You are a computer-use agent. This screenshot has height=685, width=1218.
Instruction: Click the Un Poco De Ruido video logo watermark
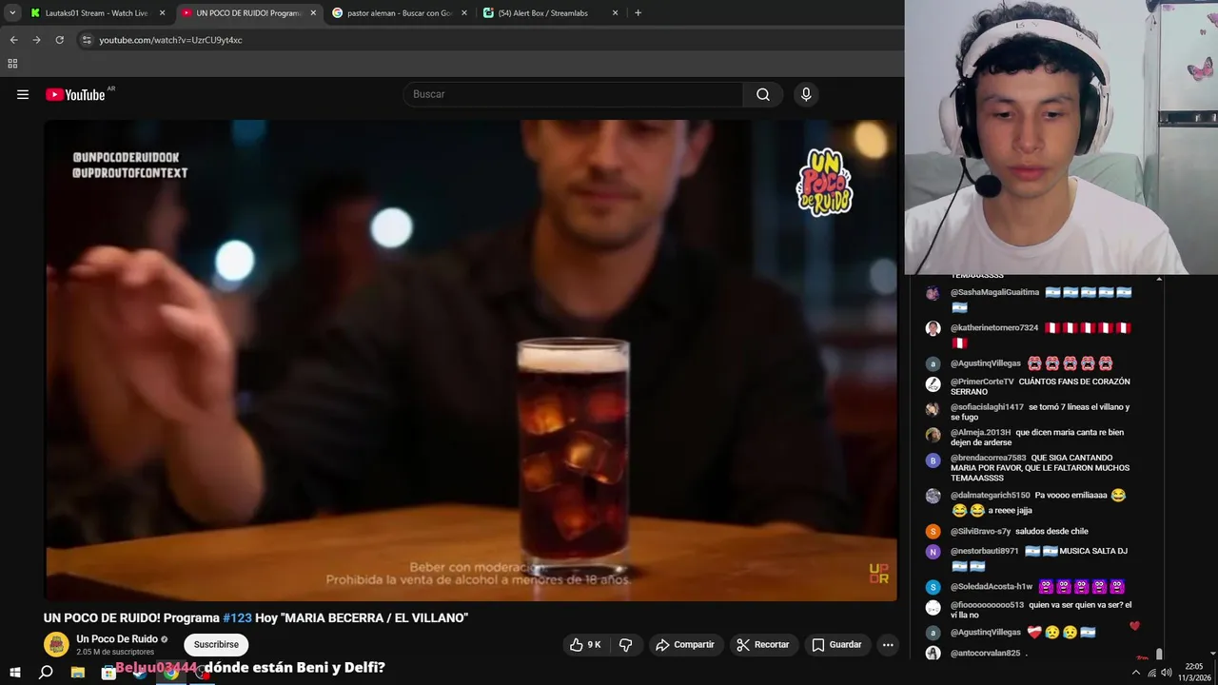pyautogui.click(x=824, y=182)
